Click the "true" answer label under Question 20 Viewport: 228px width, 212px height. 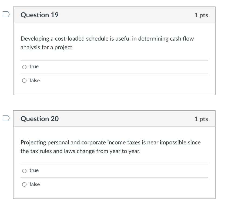34,170
